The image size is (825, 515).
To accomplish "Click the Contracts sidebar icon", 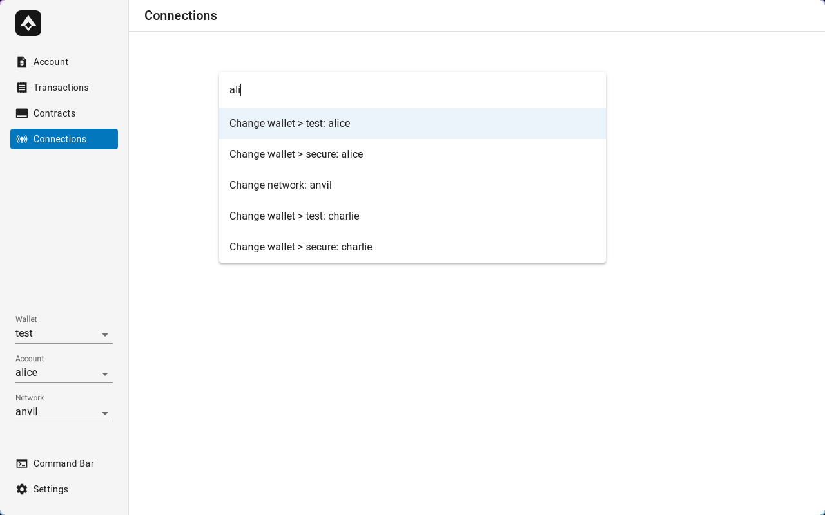I will pyautogui.click(x=22, y=113).
